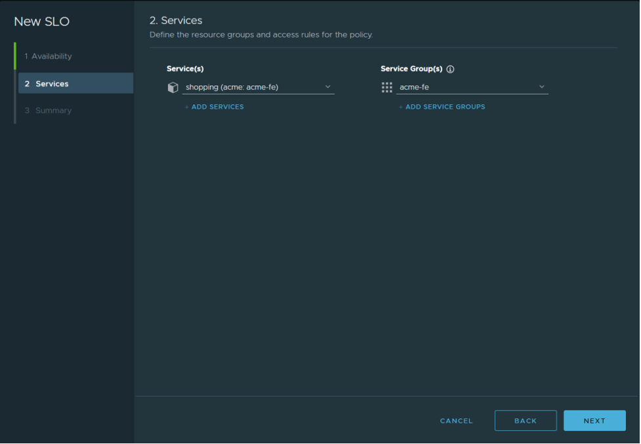The width and height of the screenshot is (641, 444).
Task: Click the plus sign before ADD SERVICES
Action: click(x=187, y=107)
